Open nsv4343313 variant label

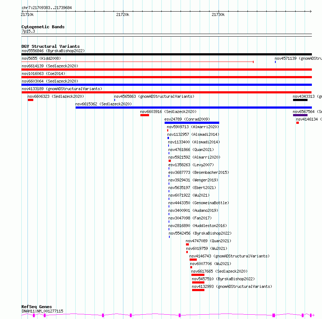coord(307,96)
